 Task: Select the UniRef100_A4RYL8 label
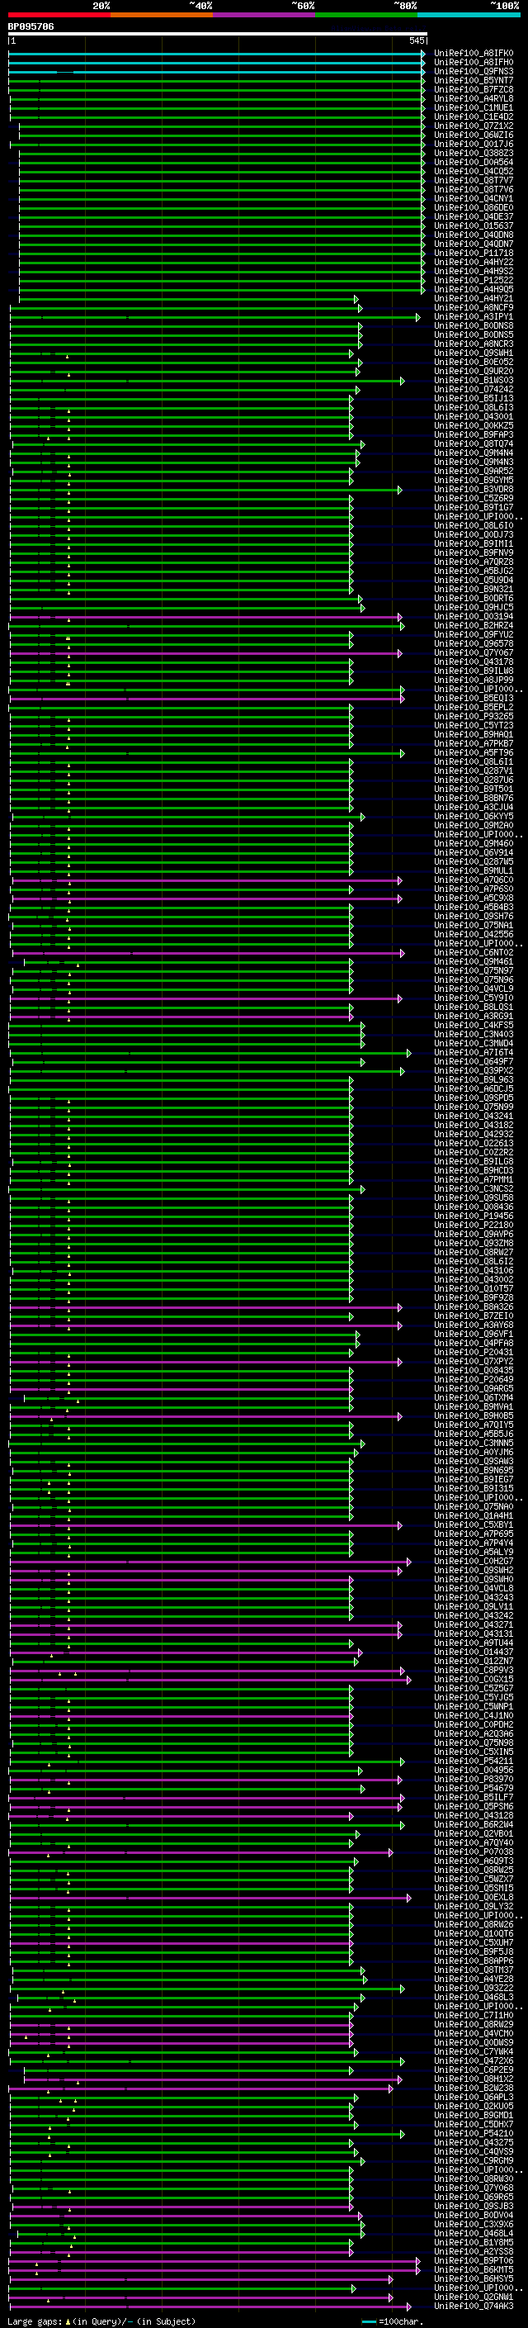click(x=473, y=98)
